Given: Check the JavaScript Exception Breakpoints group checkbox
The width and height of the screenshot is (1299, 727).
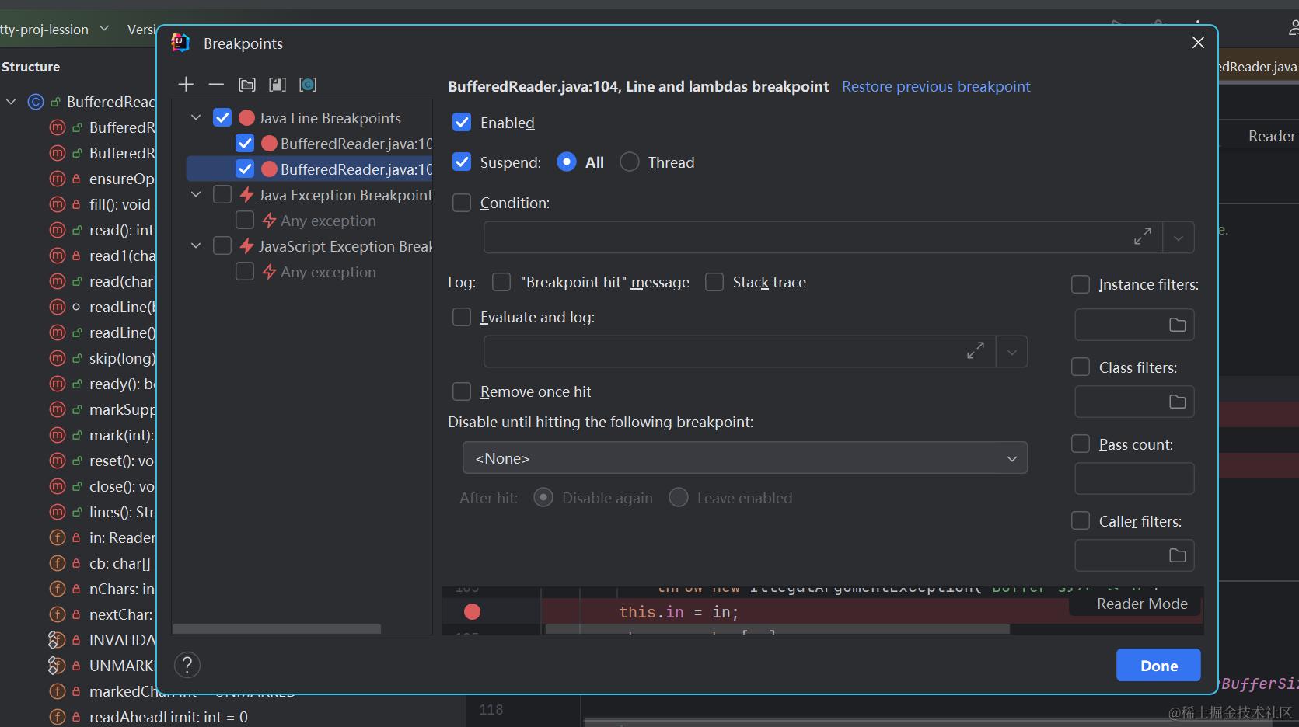Looking at the screenshot, I should pos(222,245).
